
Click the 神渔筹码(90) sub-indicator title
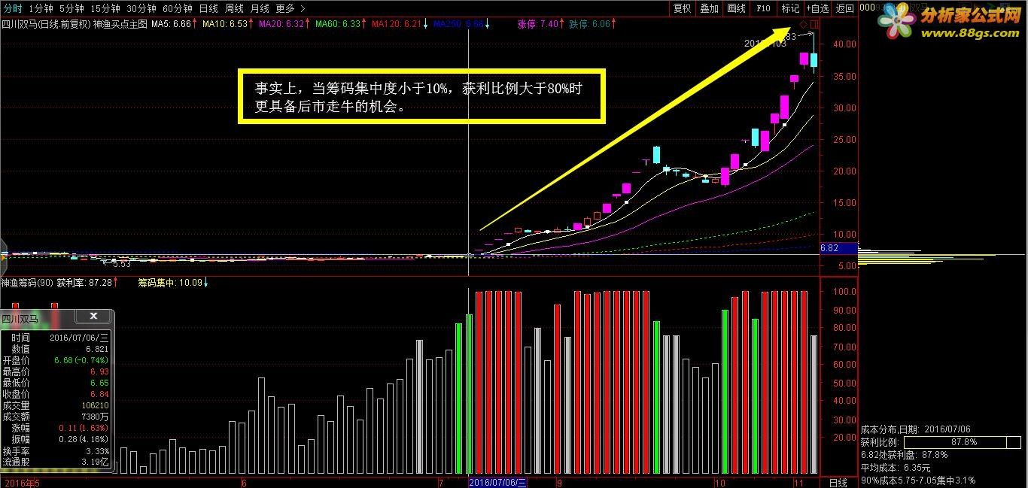point(26,283)
